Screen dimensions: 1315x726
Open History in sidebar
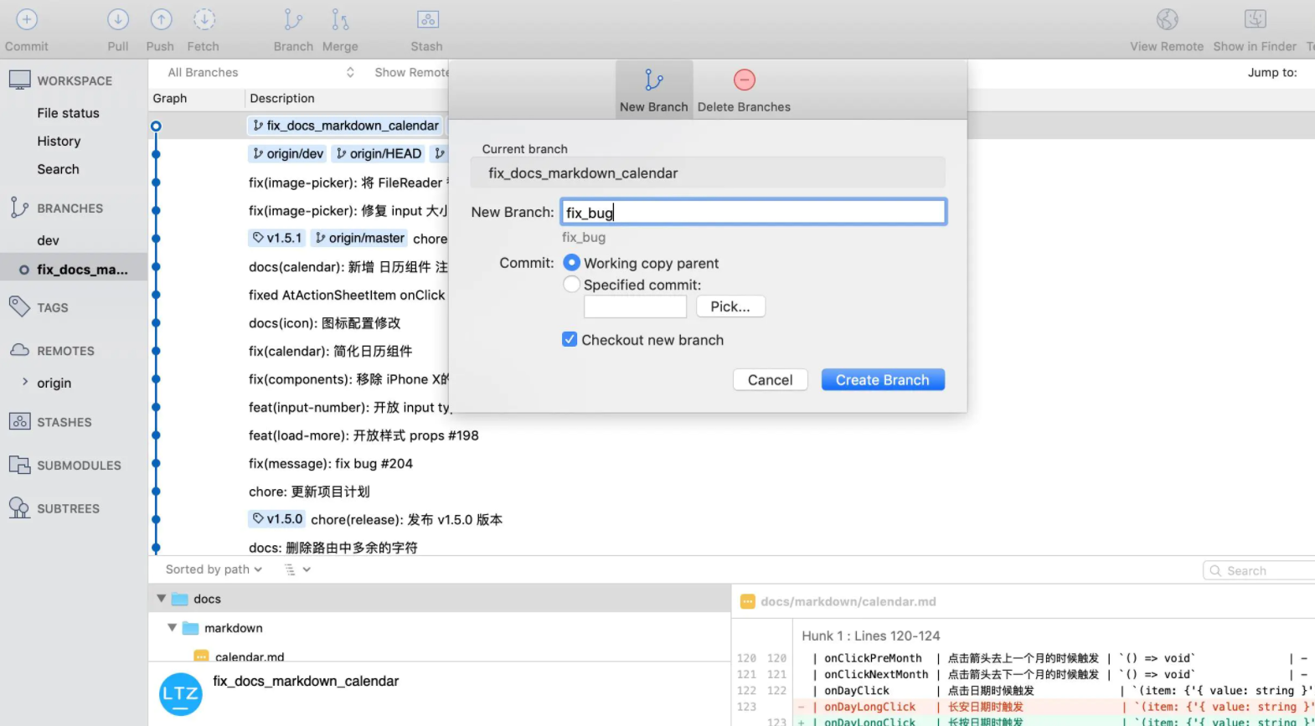pyautogui.click(x=59, y=142)
